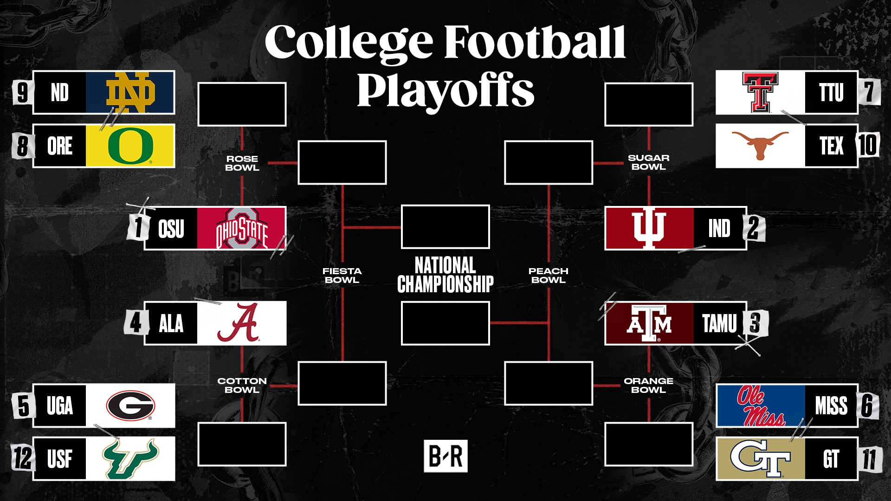Click the College Football Playoffs title
The image size is (891, 501).
coord(445,65)
